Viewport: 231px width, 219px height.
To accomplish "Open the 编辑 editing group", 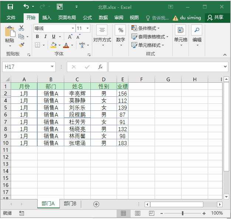I will tap(197, 35).
